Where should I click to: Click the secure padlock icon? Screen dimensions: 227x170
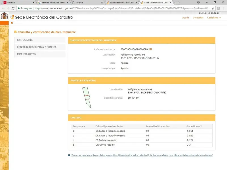(x=19, y=8)
